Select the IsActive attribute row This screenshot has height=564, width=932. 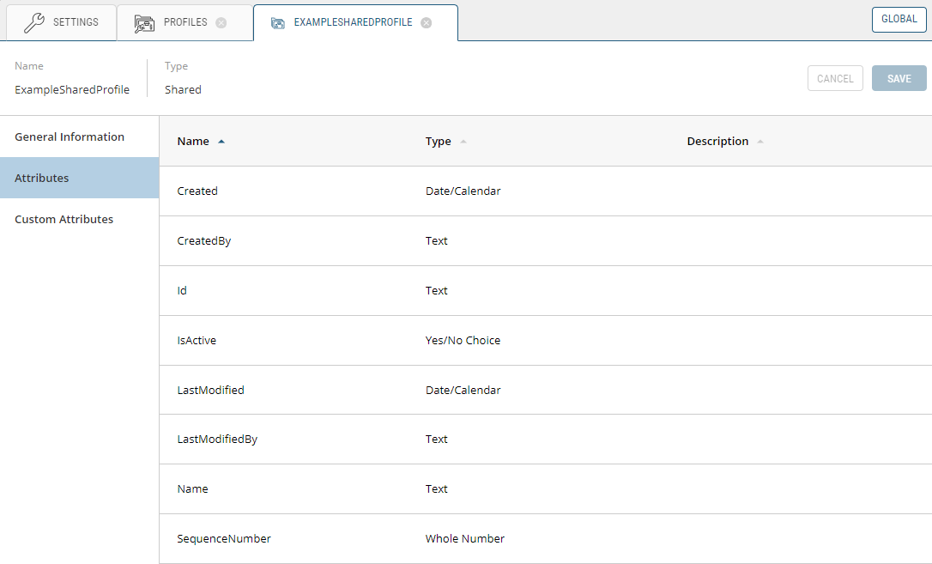pyautogui.click(x=545, y=340)
